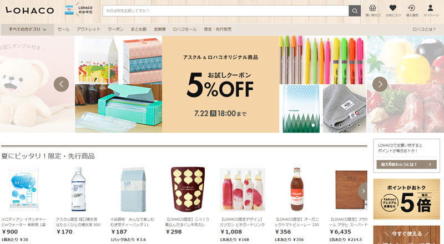Click 最大6倍もらうには chevron button
444x244 pixels.
click(406, 164)
